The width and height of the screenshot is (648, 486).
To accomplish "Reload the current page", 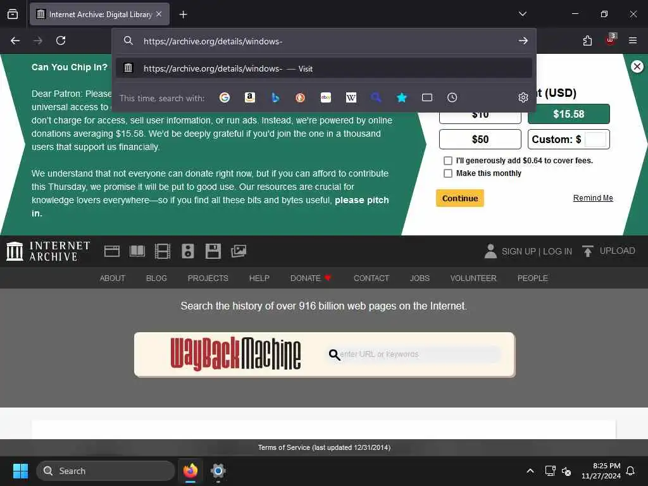I will (x=61, y=40).
